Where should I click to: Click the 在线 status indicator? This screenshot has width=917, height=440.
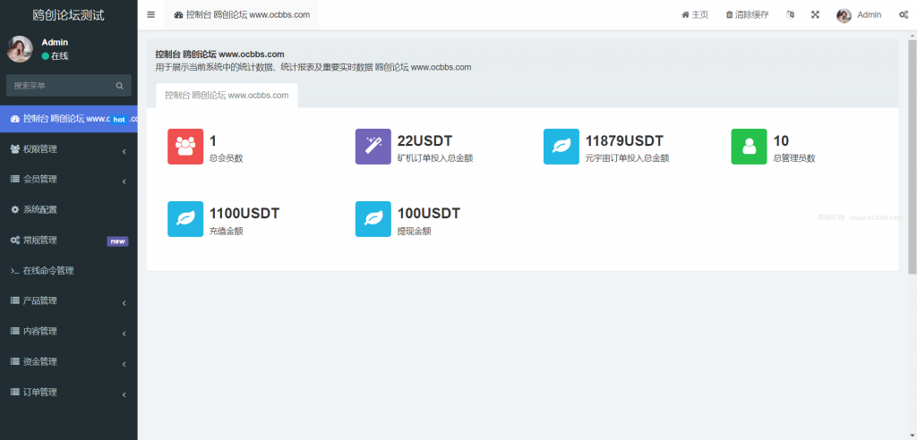click(x=55, y=56)
